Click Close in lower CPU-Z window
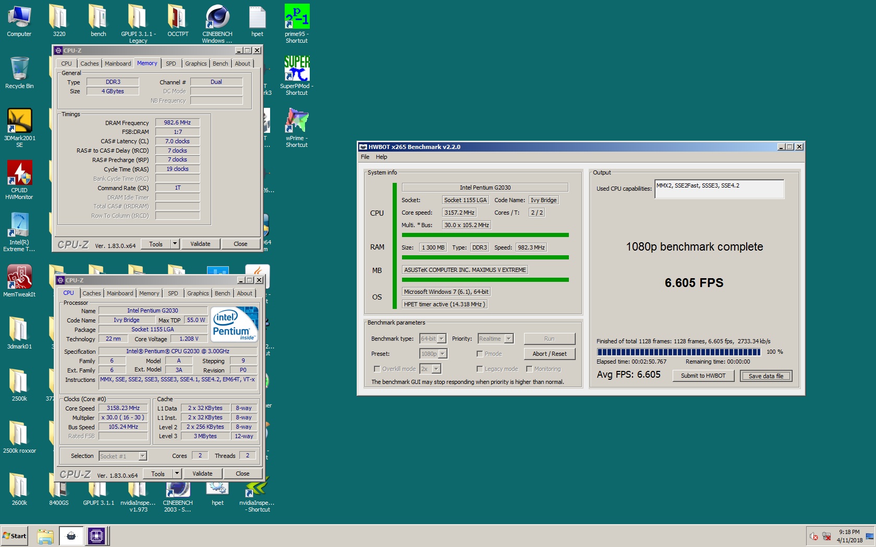876x547 pixels. coord(242,474)
